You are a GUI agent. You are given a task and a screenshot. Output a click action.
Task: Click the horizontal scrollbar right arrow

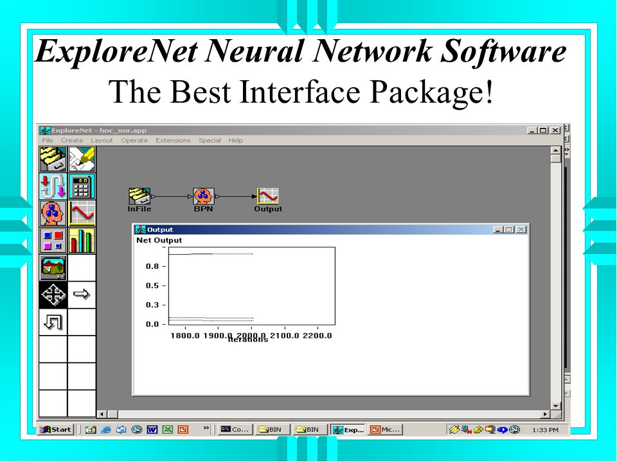click(545, 414)
